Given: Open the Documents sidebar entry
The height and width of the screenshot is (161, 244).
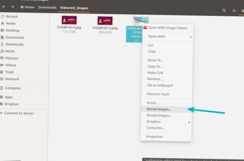Looking at the screenshot, I should click(x=15, y=37).
